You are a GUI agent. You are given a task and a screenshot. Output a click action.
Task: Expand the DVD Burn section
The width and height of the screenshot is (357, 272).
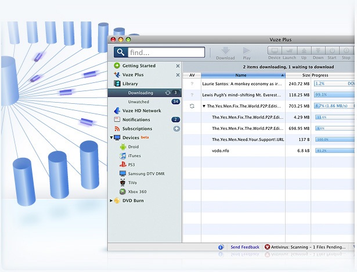click(x=111, y=201)
